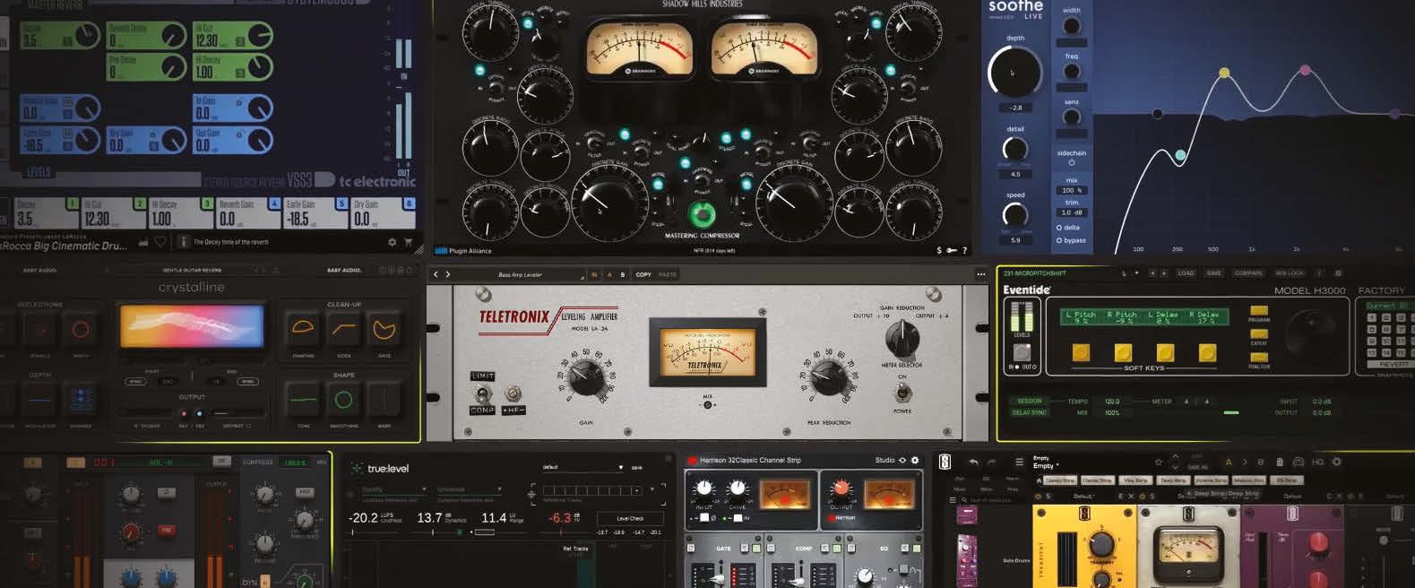This screenshot has height=588, width=1415.
Task: Click PASTE in the LA-2A toolbar
Action: pos(668,274)
